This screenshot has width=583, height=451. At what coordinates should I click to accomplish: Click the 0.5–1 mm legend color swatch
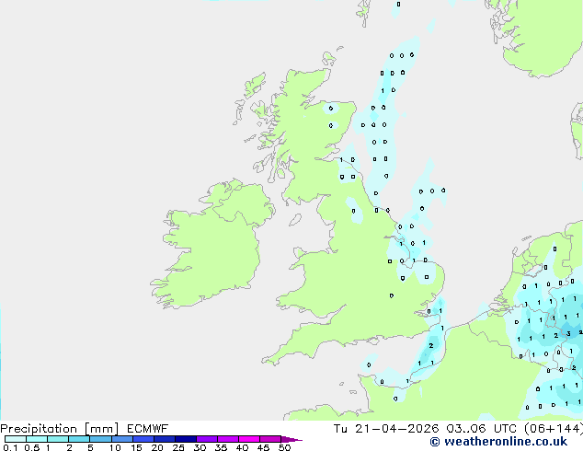tap(37, 439)
